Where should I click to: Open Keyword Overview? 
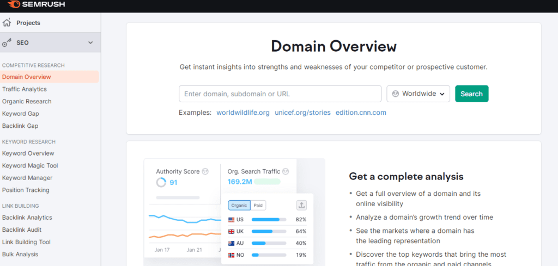28,153
